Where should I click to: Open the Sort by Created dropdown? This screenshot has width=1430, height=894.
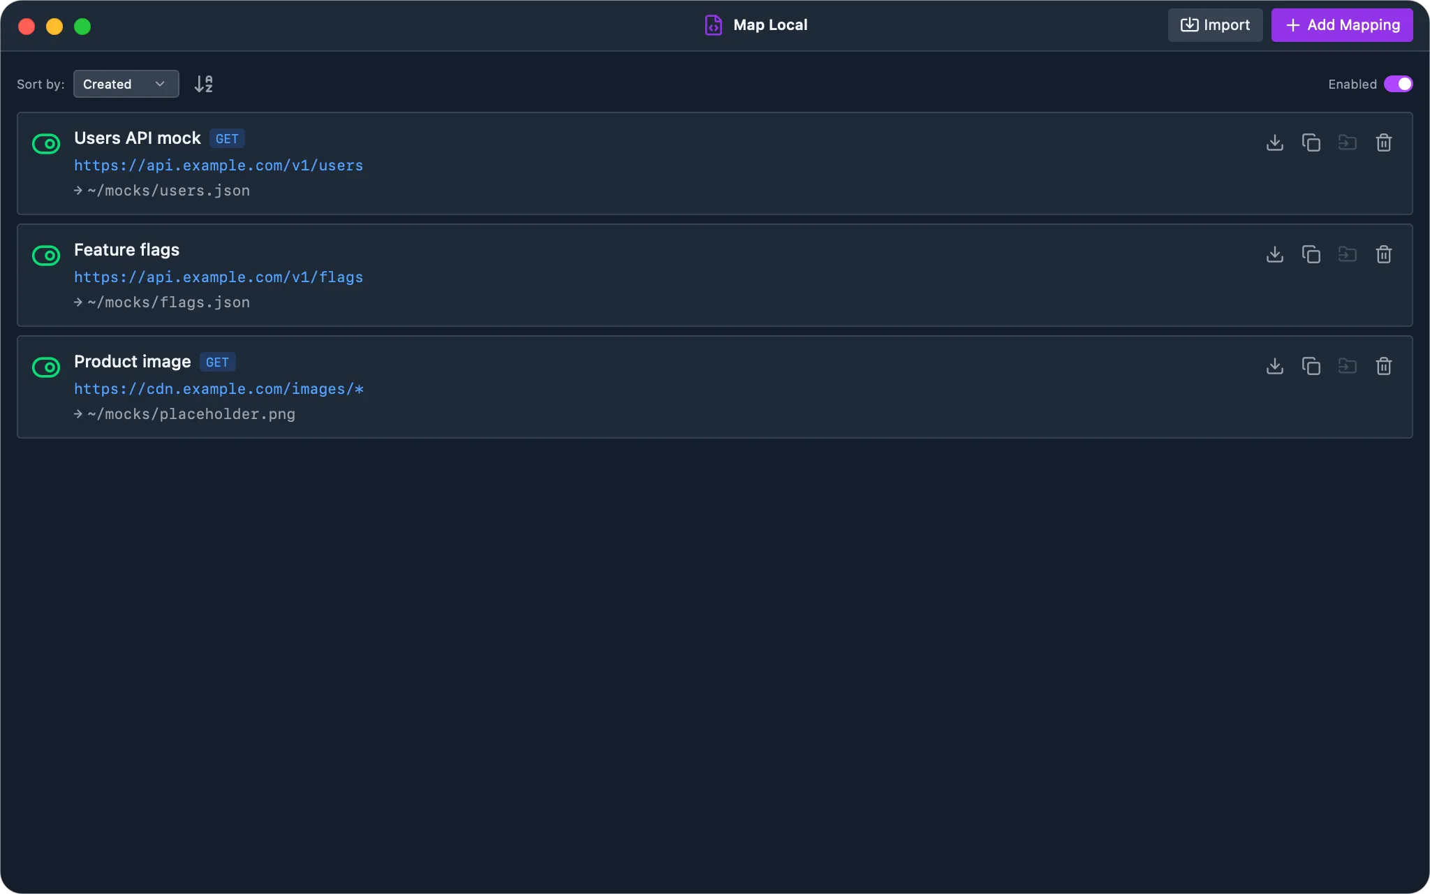point(126,84)
